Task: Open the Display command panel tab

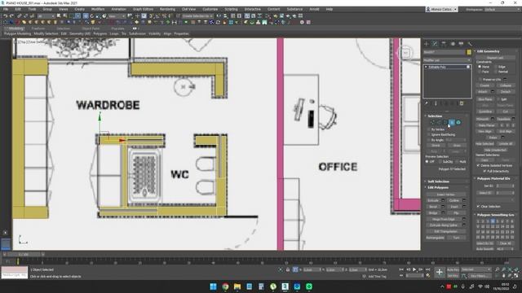Action: (461, 44)
